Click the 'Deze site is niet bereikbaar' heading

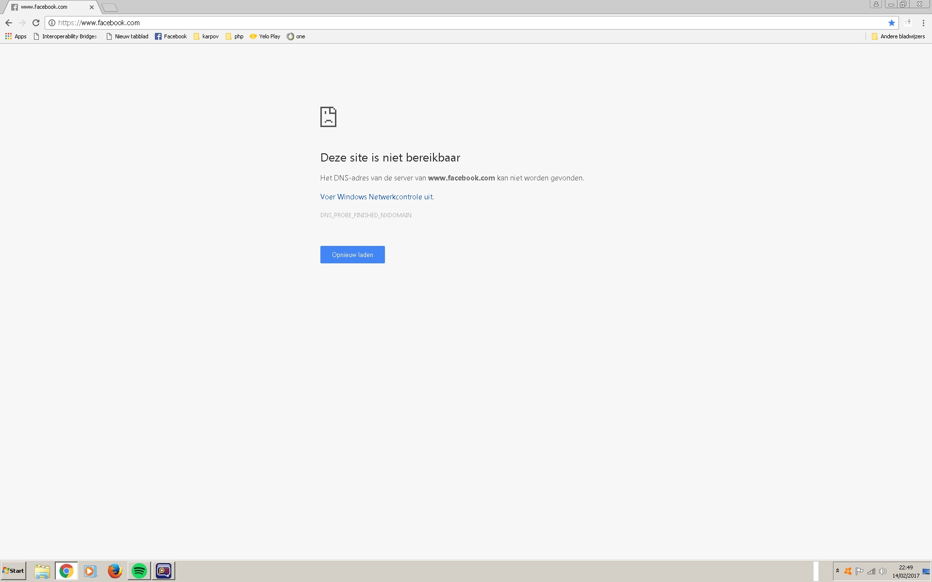pyautogui.click(x=390, y=158)
